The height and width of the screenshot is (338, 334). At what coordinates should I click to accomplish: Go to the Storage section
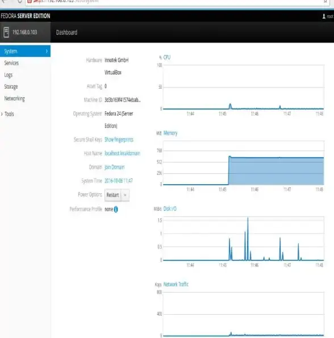pyautogui.click(x=11, y=87)
